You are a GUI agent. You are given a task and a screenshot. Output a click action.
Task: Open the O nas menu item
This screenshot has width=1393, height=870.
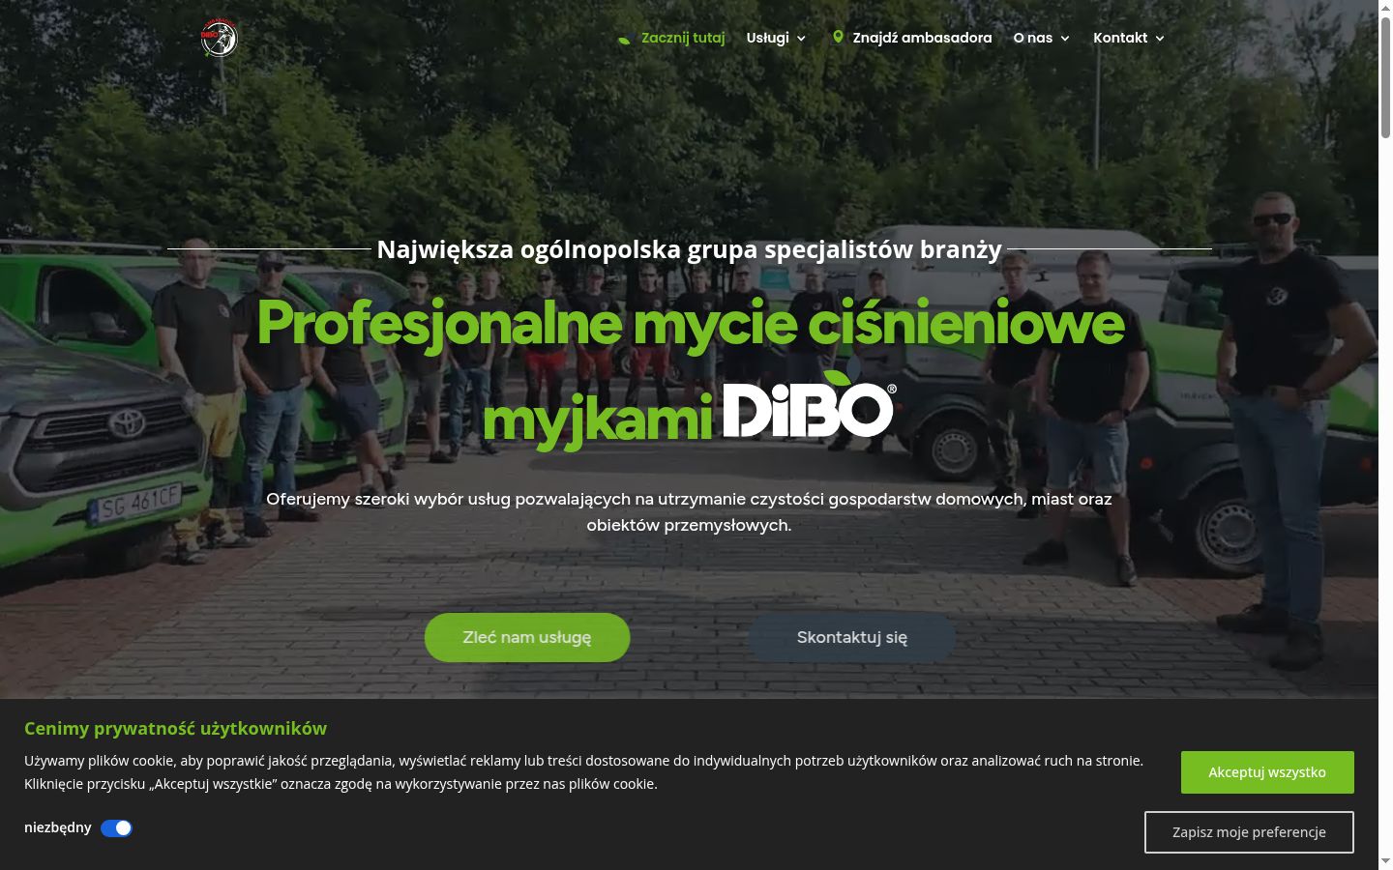[x=1033, y=38]
